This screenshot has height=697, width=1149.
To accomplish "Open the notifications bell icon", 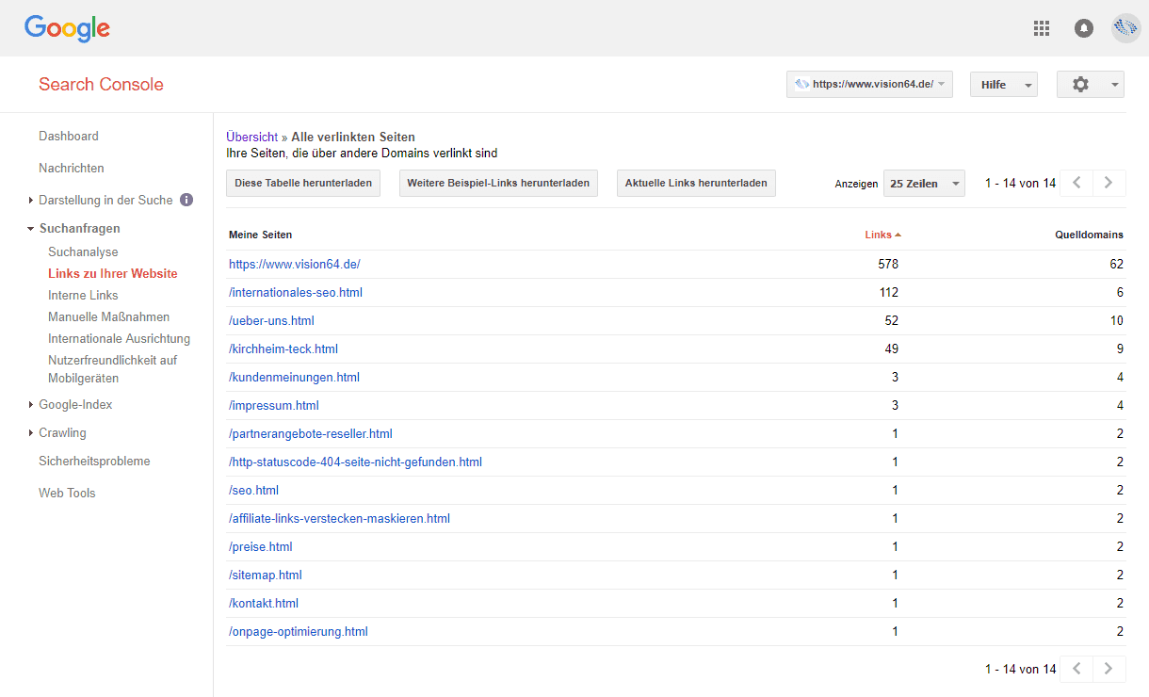I will pos(1084,28).
